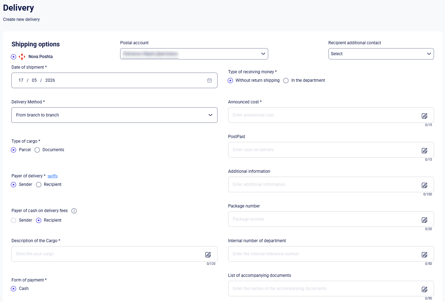This screenshot has width=445, height=302.
Task: Click the Delivery page title
Action: pyautogui.click(x=18, y=7)
